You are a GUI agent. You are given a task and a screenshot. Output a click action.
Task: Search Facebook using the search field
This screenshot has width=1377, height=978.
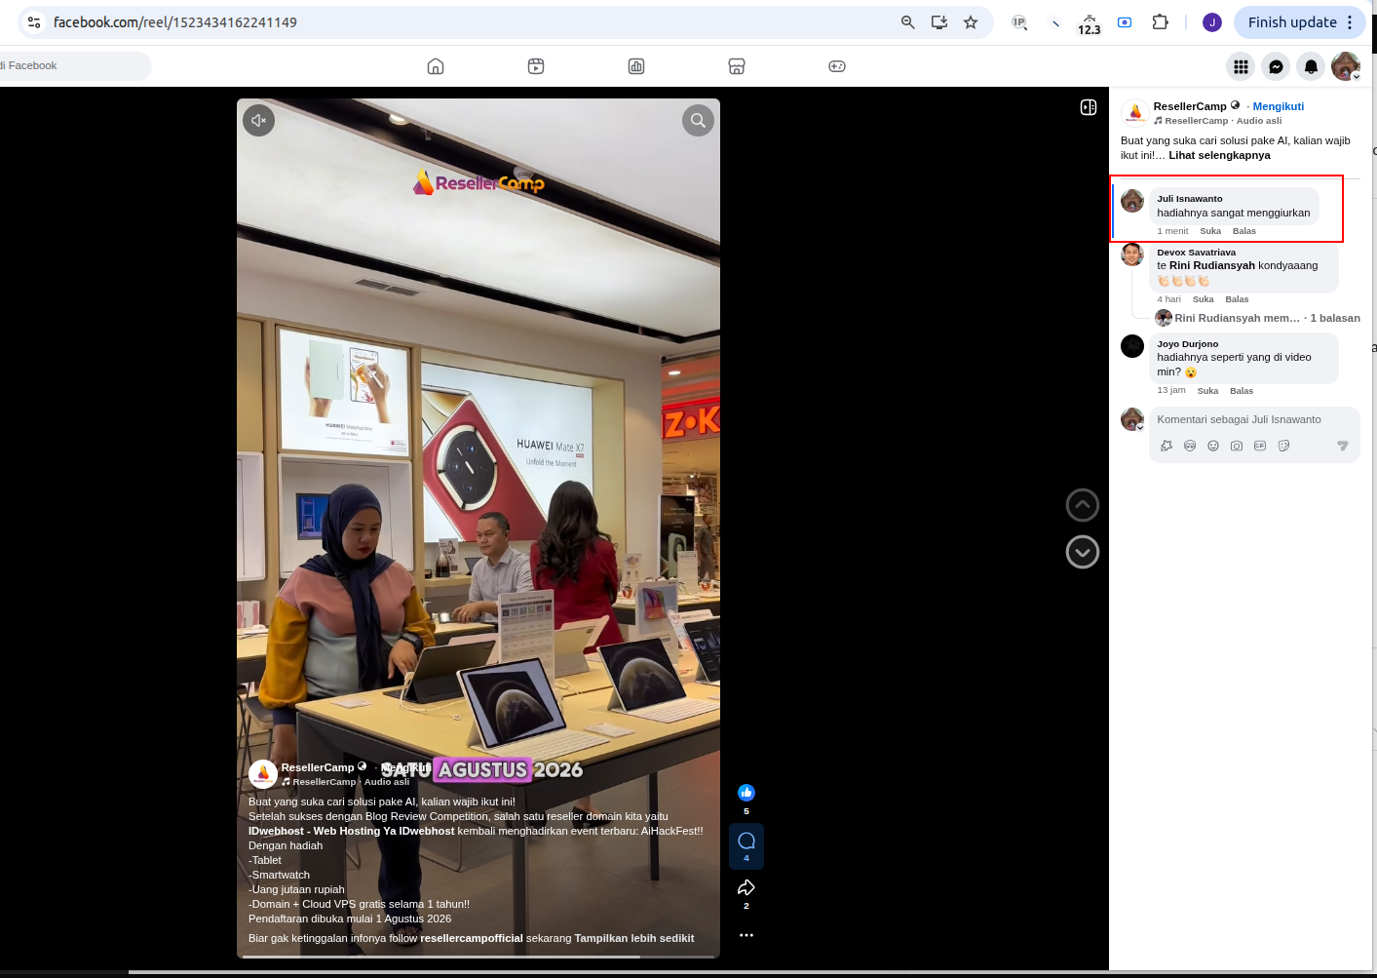click(75, 66)
